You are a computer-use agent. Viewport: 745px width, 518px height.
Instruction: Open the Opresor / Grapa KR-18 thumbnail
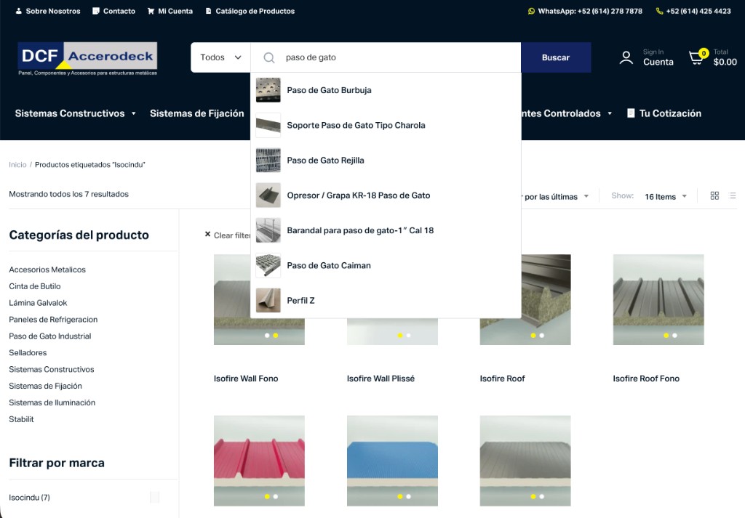(268, 195)
